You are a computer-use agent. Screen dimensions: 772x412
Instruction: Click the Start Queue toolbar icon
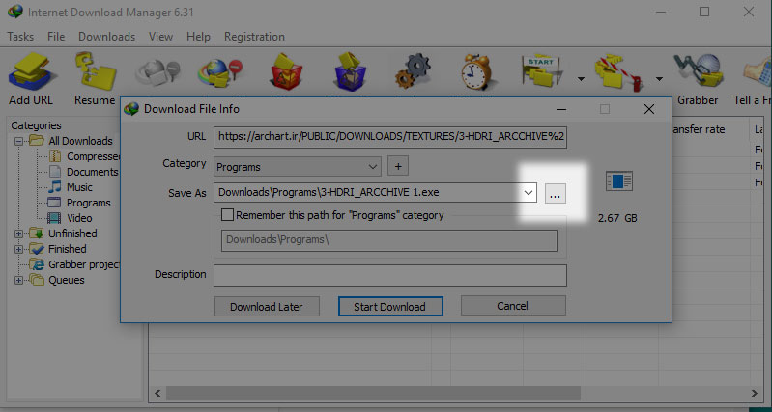pyautogui.click(x=541, y=73)
